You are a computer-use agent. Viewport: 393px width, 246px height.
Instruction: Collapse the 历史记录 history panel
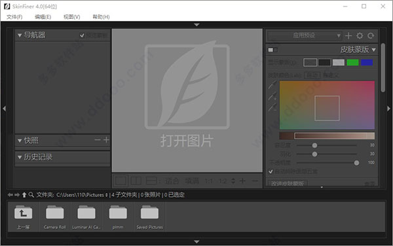[x=20, y=158]
